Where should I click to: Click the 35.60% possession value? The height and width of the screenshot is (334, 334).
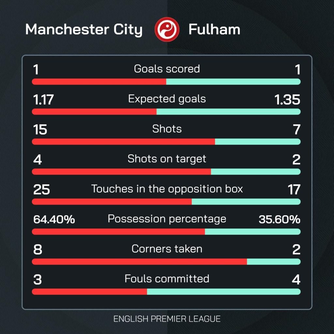[x=280, y=220]
